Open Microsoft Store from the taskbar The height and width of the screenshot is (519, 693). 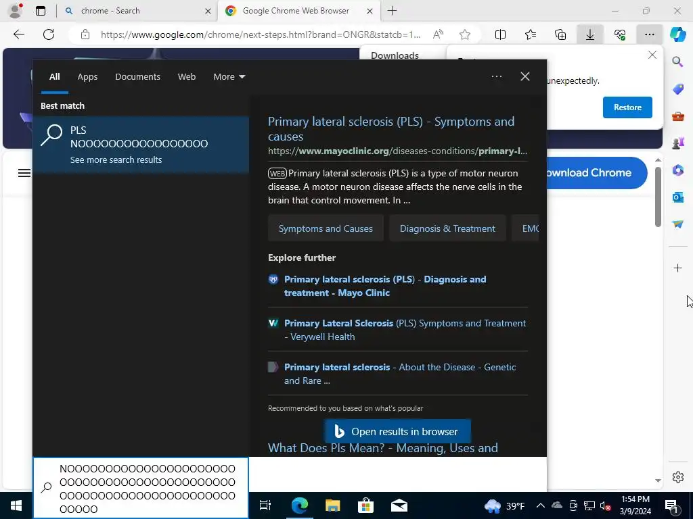(x=365, y=505)
